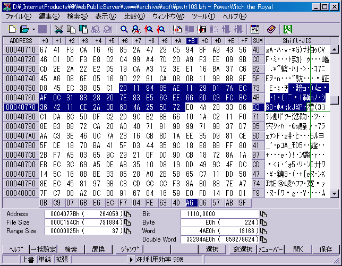Image resolution: width=342 pixels, height=266 pixels.
Task: Open the 編集(E) menu
Action: pos(49,16)
